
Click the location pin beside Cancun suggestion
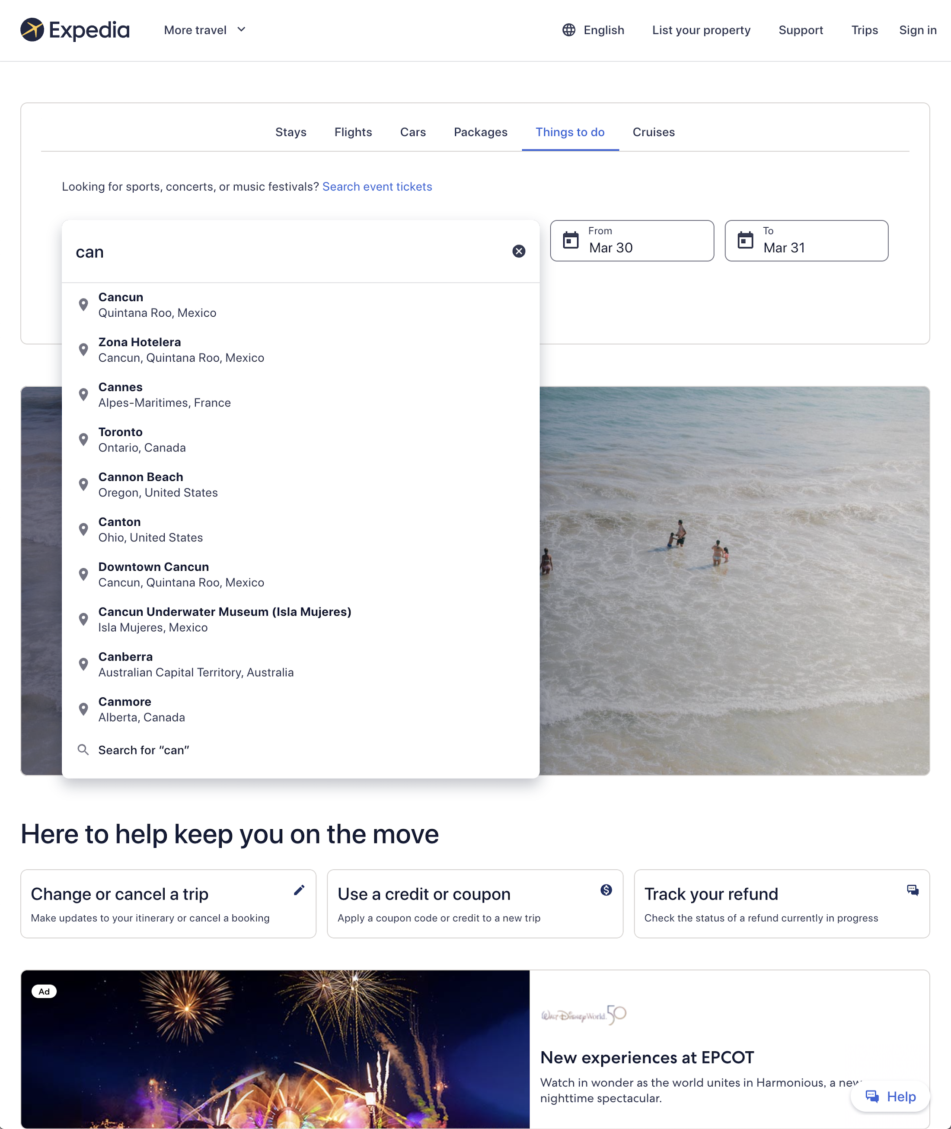(83, 304)
